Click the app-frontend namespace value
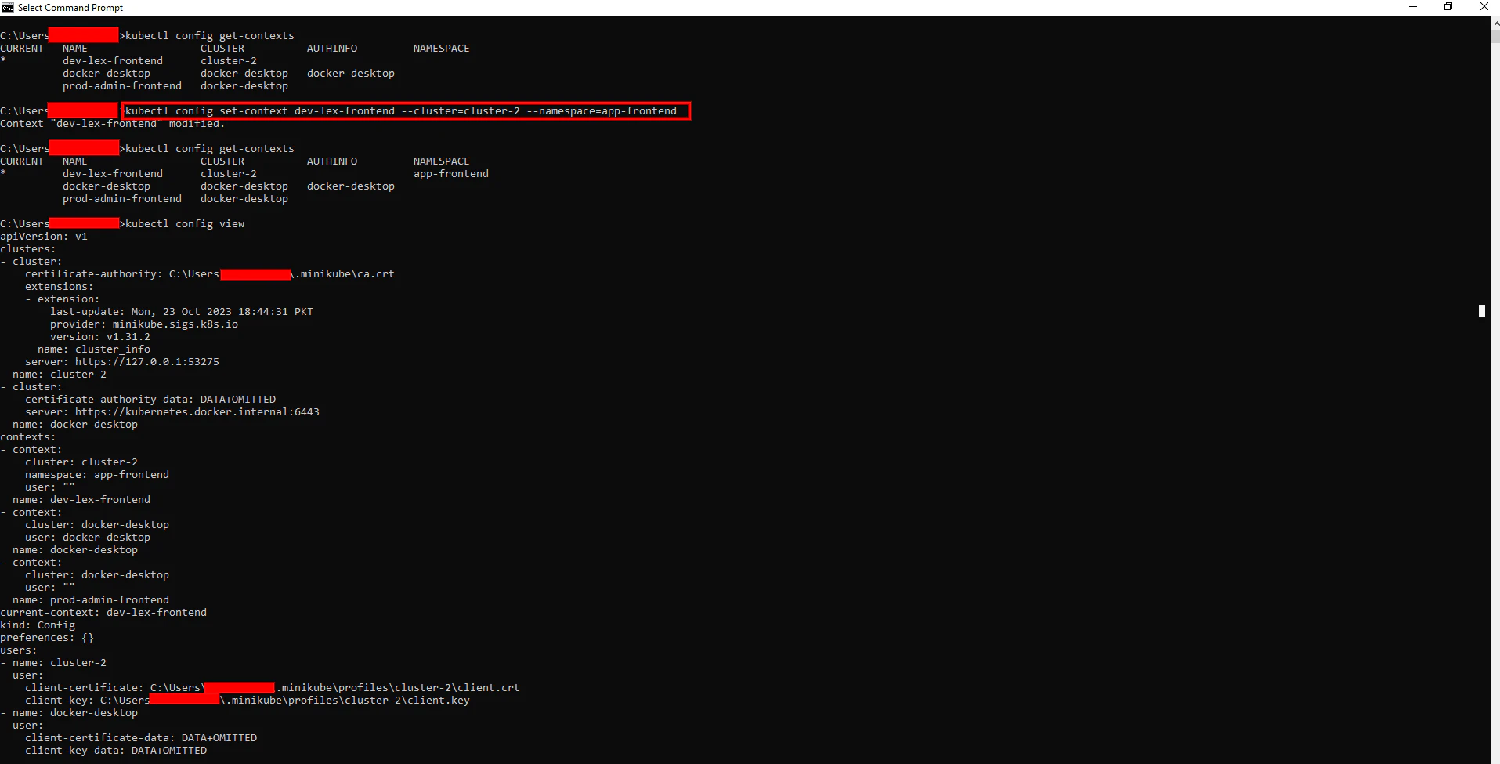 450,173
